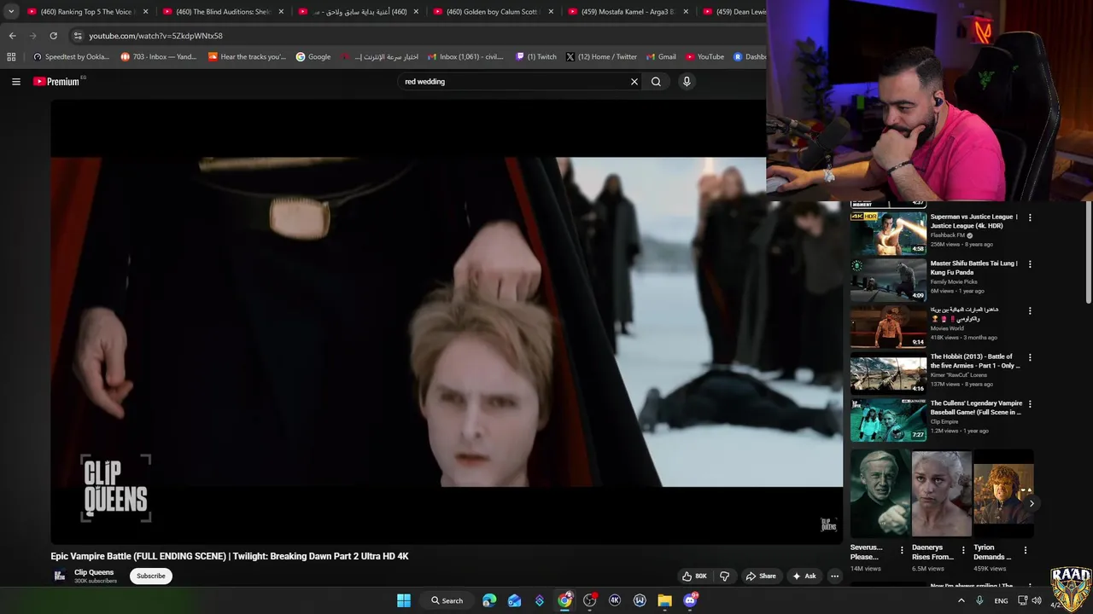Open Discord from the taskbar
This screenshot has height=614, width=1093.
point(690,600)
